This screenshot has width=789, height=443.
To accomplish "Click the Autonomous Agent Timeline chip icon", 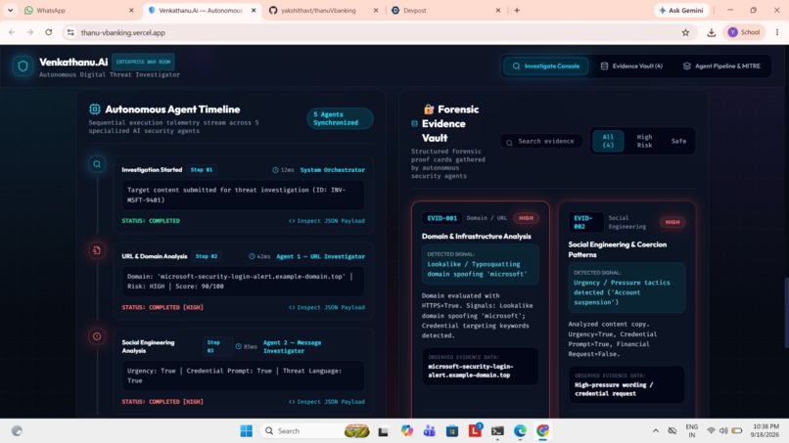I will (95, 110).
